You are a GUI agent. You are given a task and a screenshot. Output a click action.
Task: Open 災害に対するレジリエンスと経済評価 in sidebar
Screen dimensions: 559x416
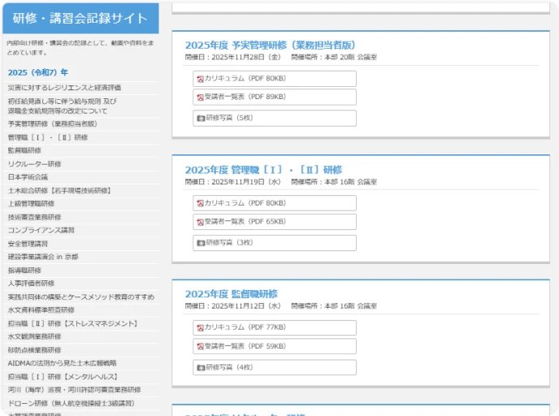pos(64,87)
